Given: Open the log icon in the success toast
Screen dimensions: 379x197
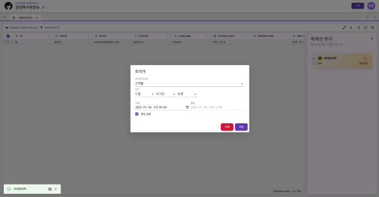Looking at the screenshot, I should click(x=50, y=189).
